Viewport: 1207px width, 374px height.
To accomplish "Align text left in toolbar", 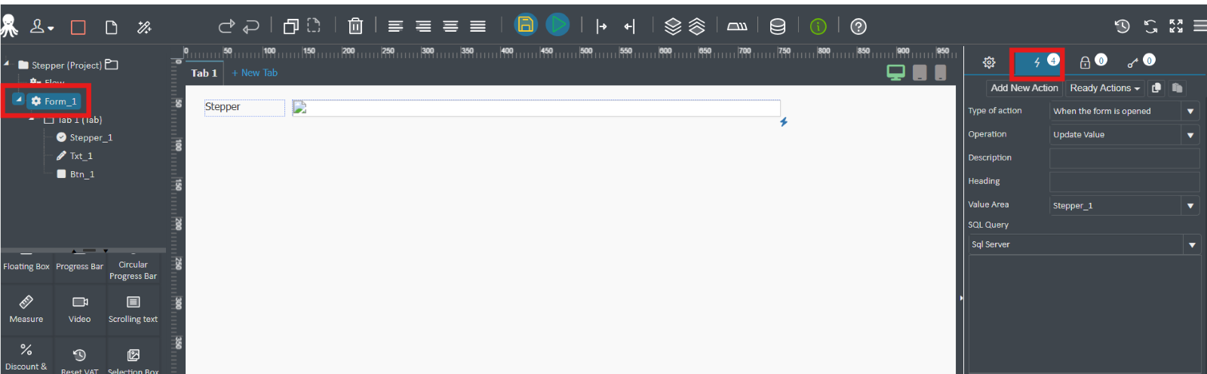I will click(395, 26).
